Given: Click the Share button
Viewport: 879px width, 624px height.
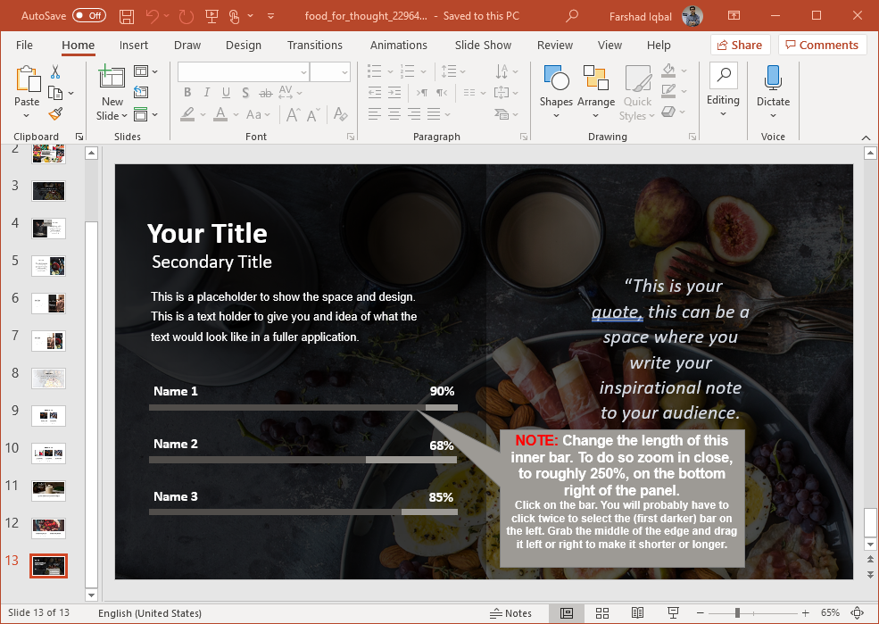Looking at the screenshot, I should click(740, 45).
